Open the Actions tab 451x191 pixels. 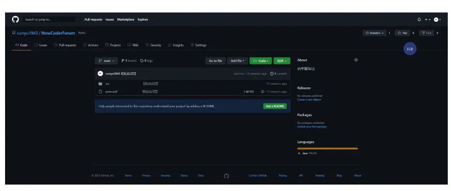click(x=91, y=45)
